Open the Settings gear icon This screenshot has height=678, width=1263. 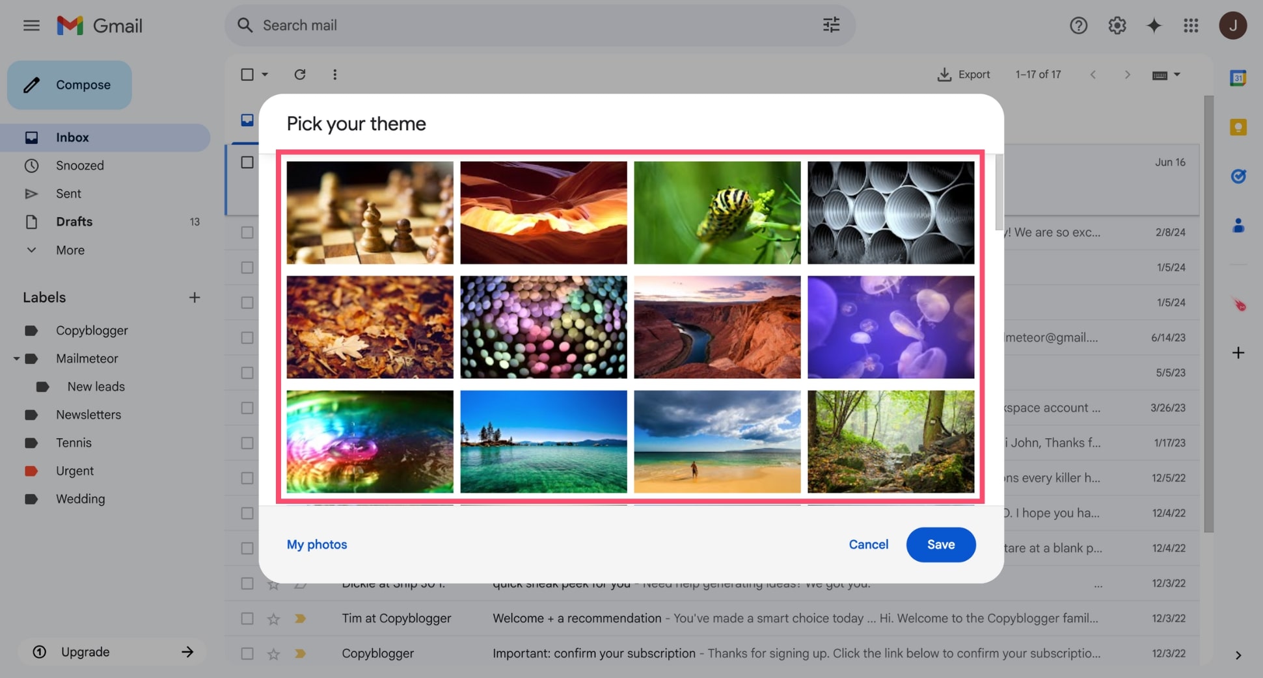1117,25
